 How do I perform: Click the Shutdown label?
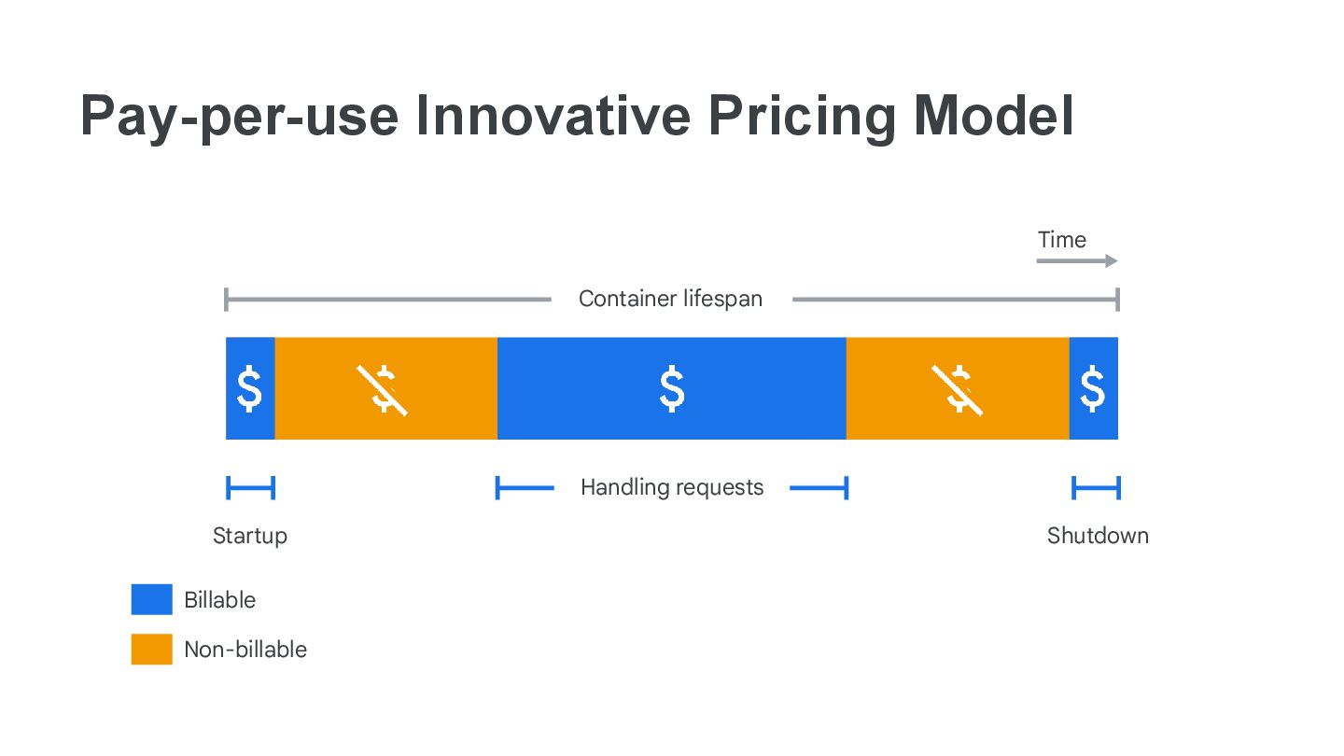[x=1098, y=536]
